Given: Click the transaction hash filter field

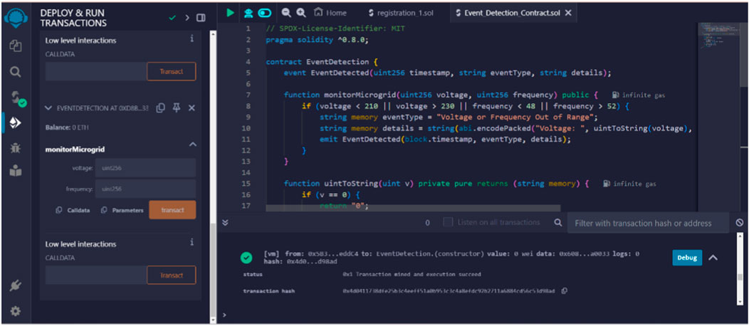Looking at the screenshot, I should tap(648, 223).
